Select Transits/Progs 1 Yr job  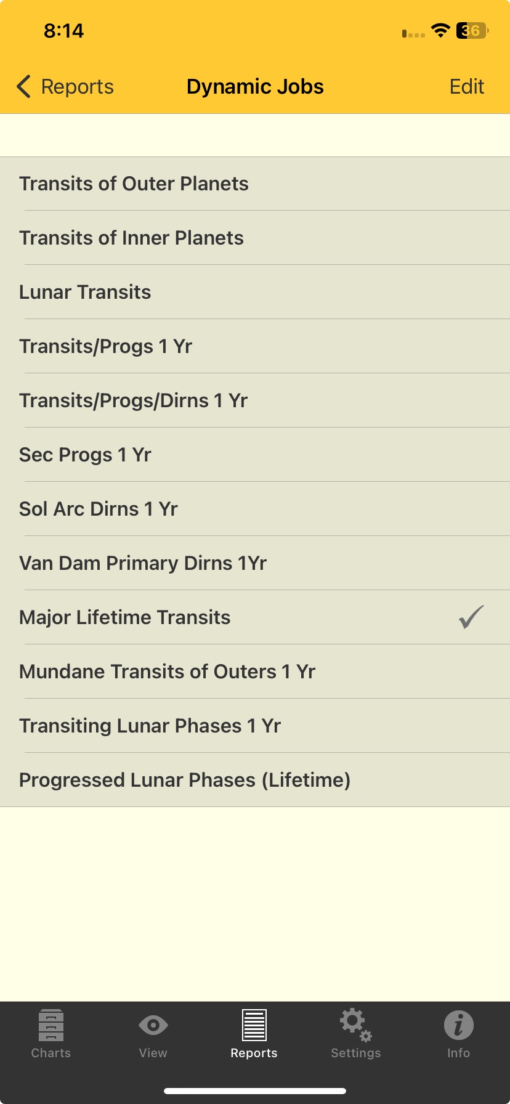pos(106,346)
